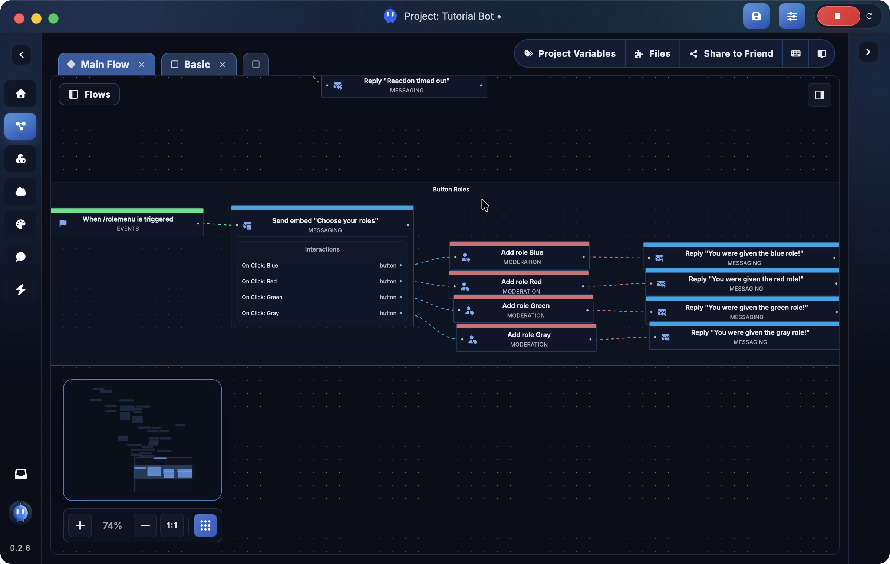Collapse the left sidebar with back chevron

[x=22, y=55]
